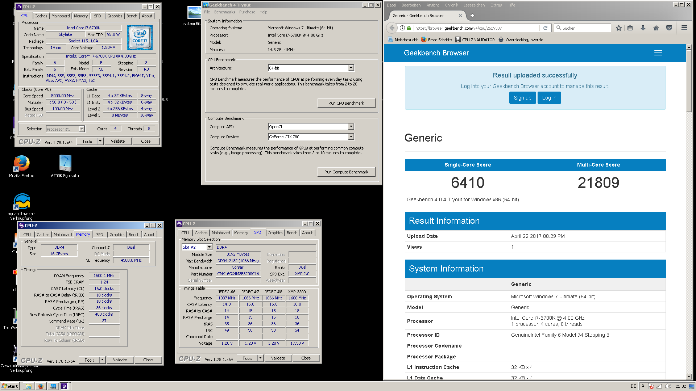This screenshot has height=391, width=696.
Task: Click the Log in button
Action: tap(549, 98)
